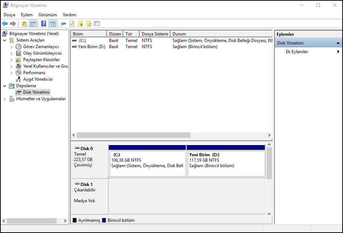Open the Görünüm menu
The width and height of the screenshot is (343, 233).
point(48,15)
